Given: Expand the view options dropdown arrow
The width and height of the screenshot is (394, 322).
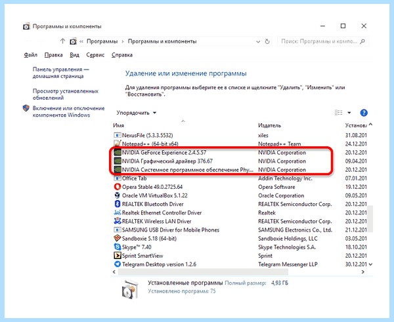Looking at the screenshot, I should (349, 113).
